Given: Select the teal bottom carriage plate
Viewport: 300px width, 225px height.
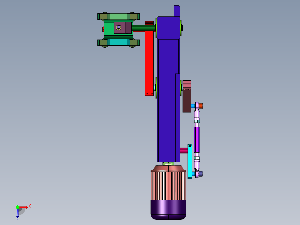Looking at the screenshot, I should 119,42.
